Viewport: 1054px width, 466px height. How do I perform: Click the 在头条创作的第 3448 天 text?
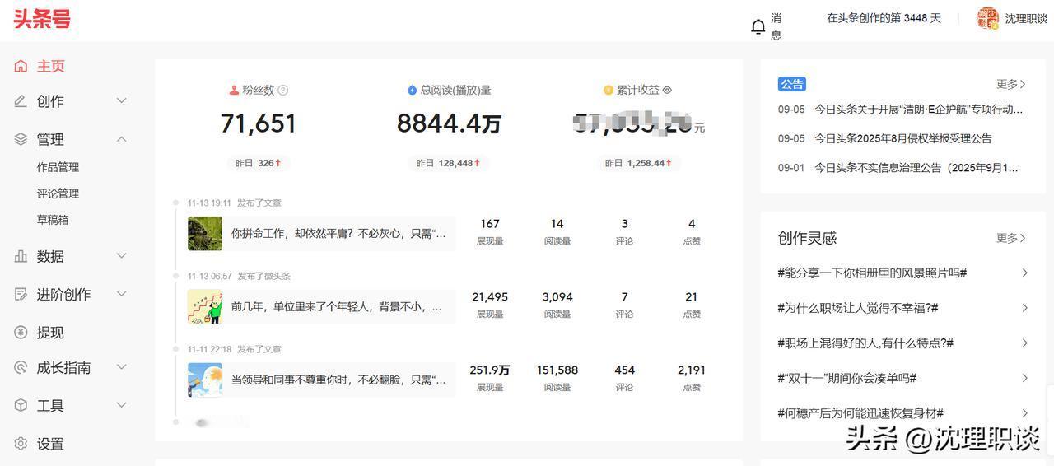tap(884, 18)
